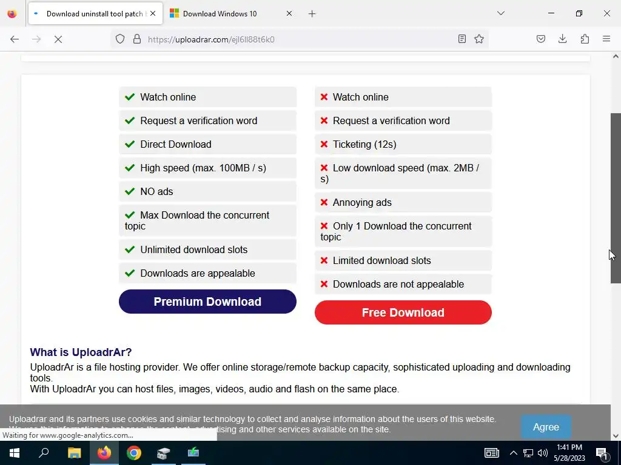Click the 'Low download speed' row
Viewport: 621px width, 465px height.
click(403, 173)
